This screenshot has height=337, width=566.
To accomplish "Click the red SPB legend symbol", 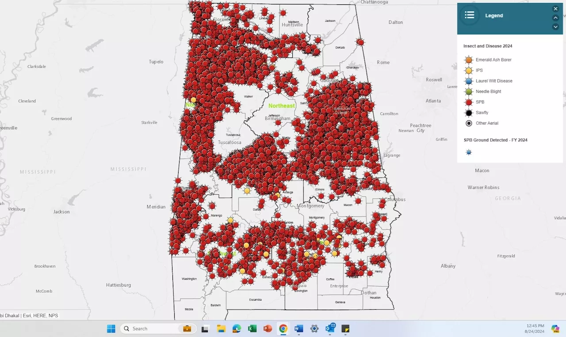I will [469, 102].
